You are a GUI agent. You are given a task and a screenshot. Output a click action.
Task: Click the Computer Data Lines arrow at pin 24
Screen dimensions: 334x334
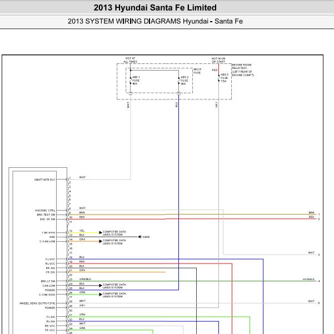click(x=101, y=286)
